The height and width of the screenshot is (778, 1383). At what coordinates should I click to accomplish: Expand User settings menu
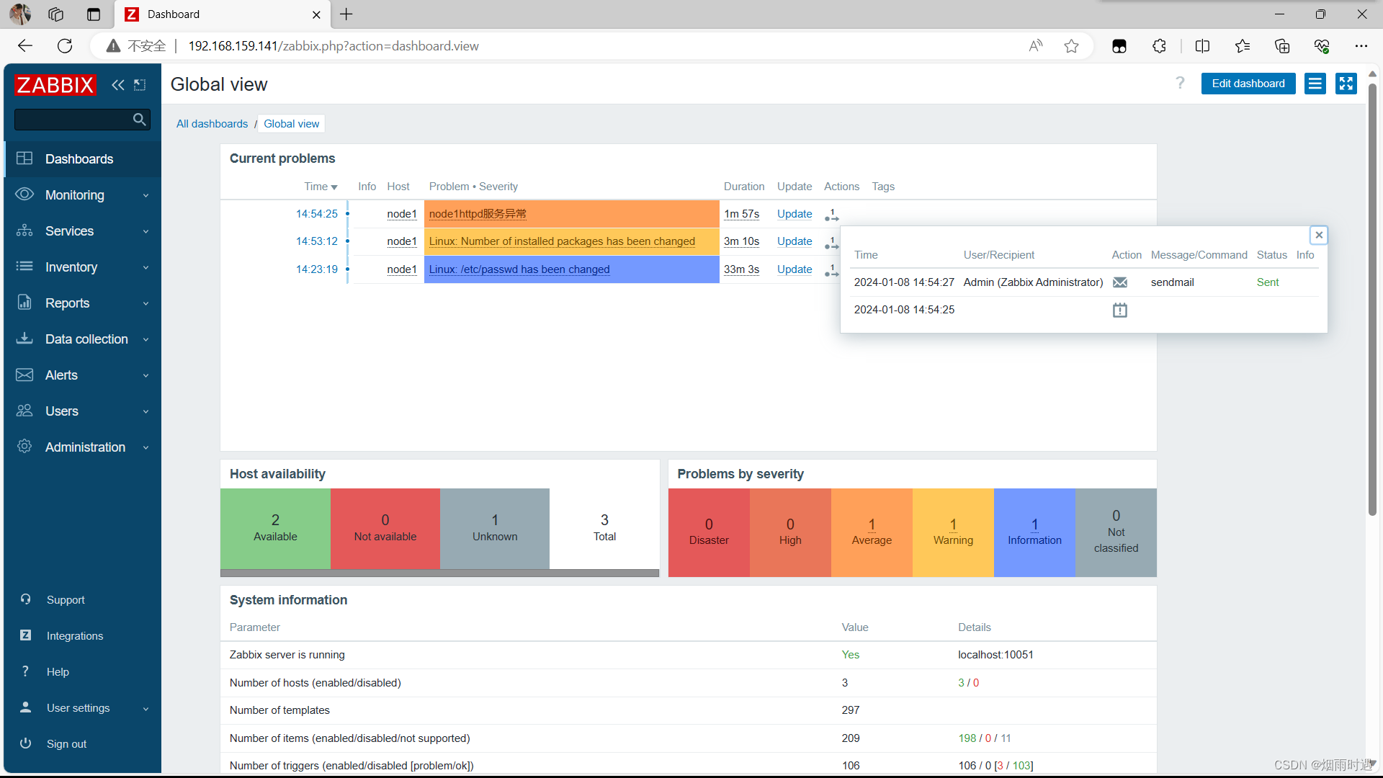(83, 708)
